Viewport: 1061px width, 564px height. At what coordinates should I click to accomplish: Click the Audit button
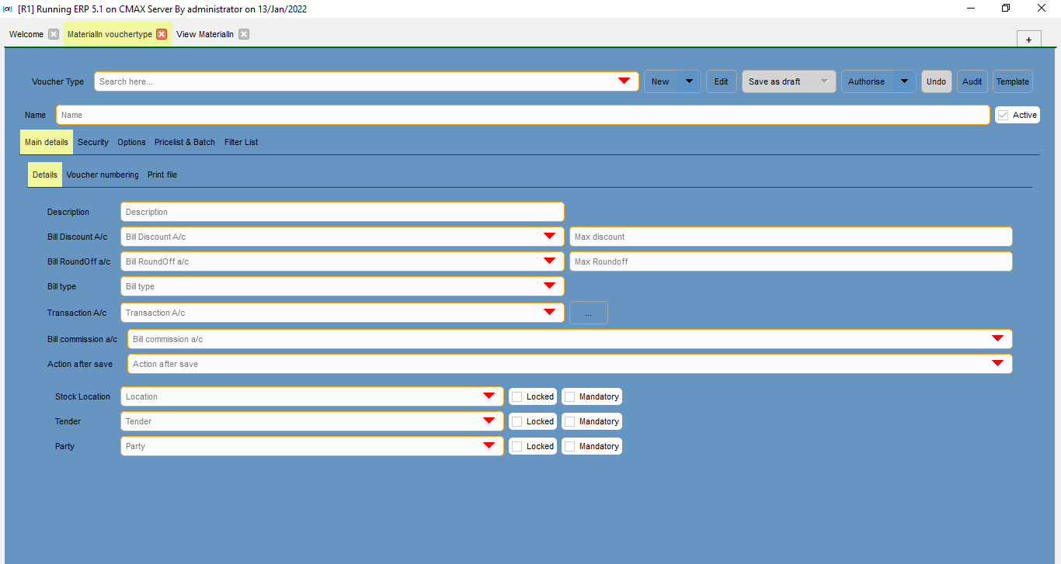(972, 81)
